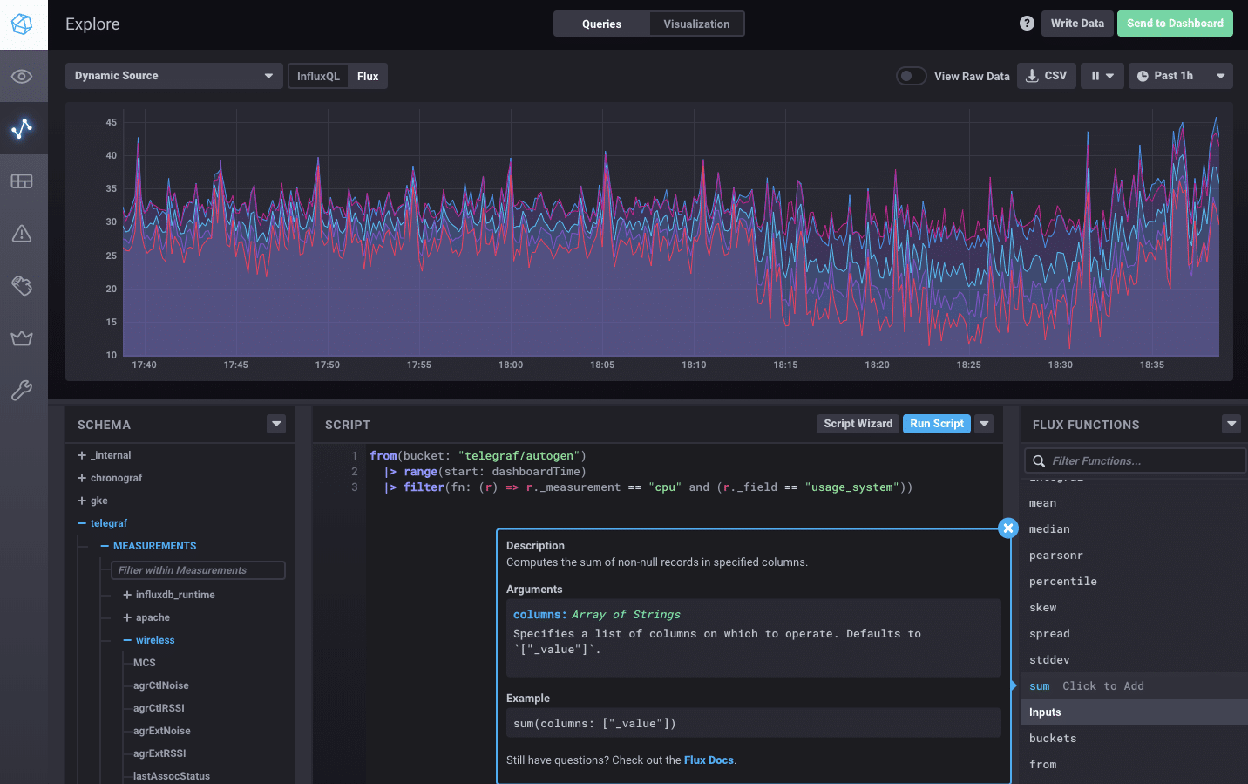Click the help question mark icon

(1027, 24)
